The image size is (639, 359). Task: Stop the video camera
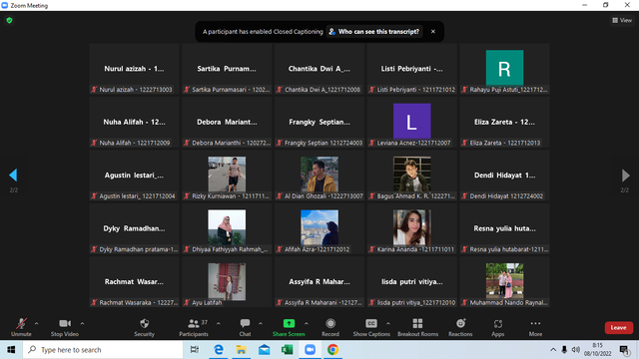tap(64, 327)
